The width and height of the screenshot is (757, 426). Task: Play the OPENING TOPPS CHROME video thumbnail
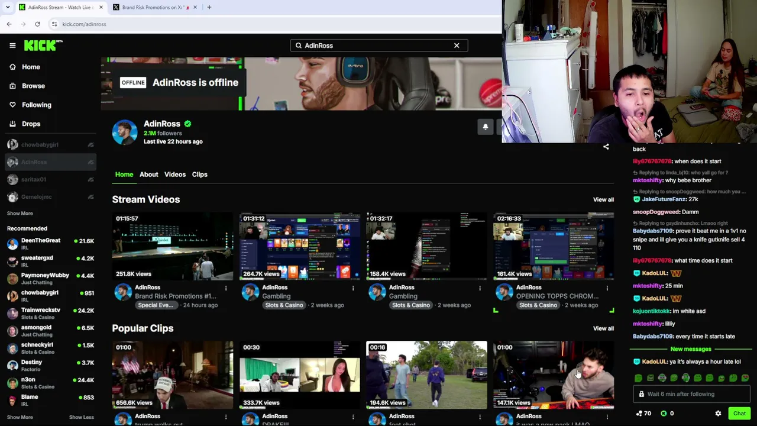554,246
